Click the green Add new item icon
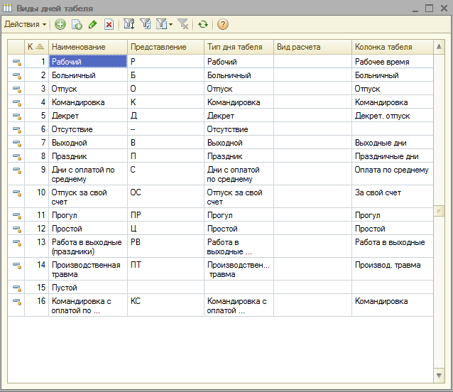 tap(60, 24)
